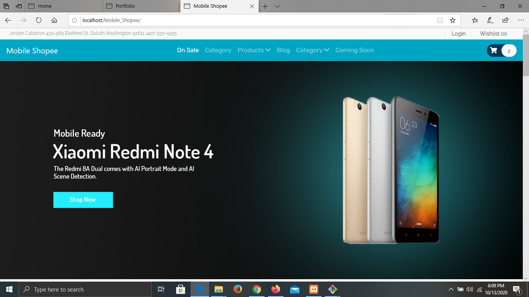Open the Favorites hub icon
This screenshot has width=529, height=297.
tap(475, 20)
